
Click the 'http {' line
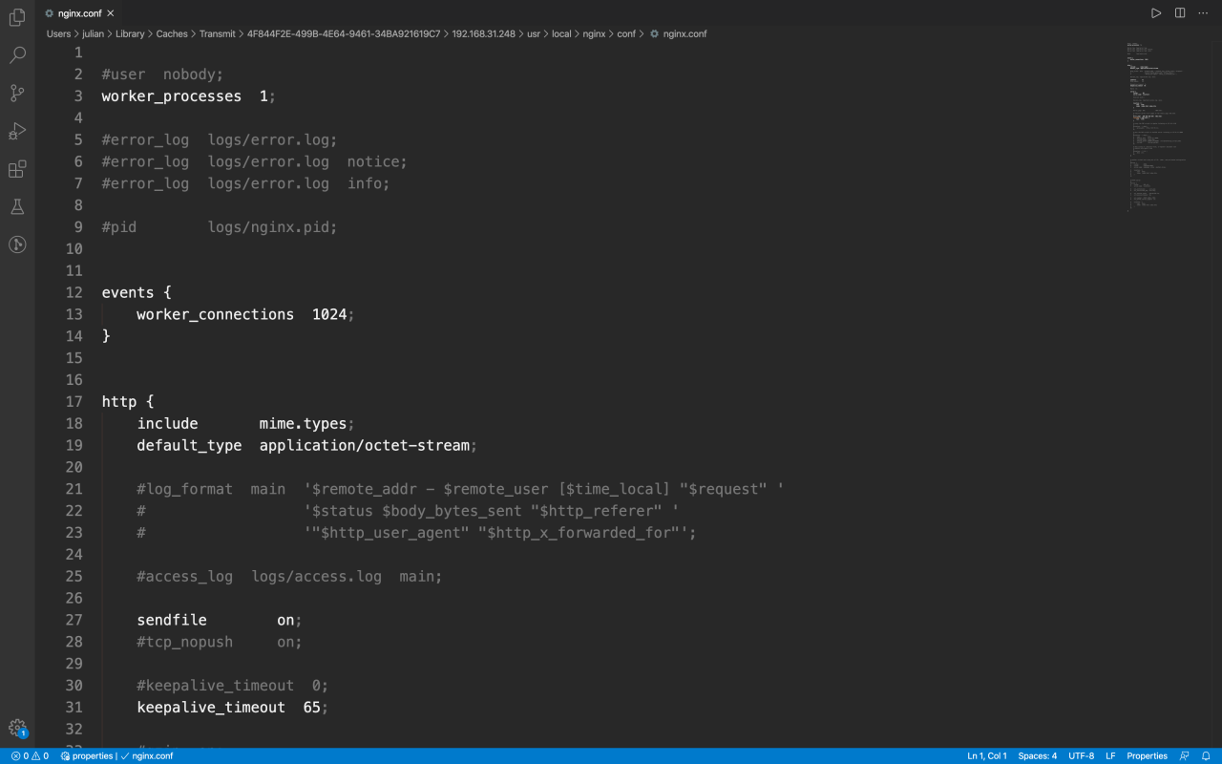(128, 401)
